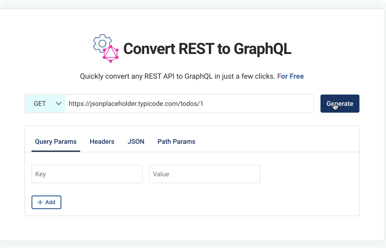Click the Convert REST to GraphQL heading
The width and height of the screenshot is (386, 248).
coord(207,49)
